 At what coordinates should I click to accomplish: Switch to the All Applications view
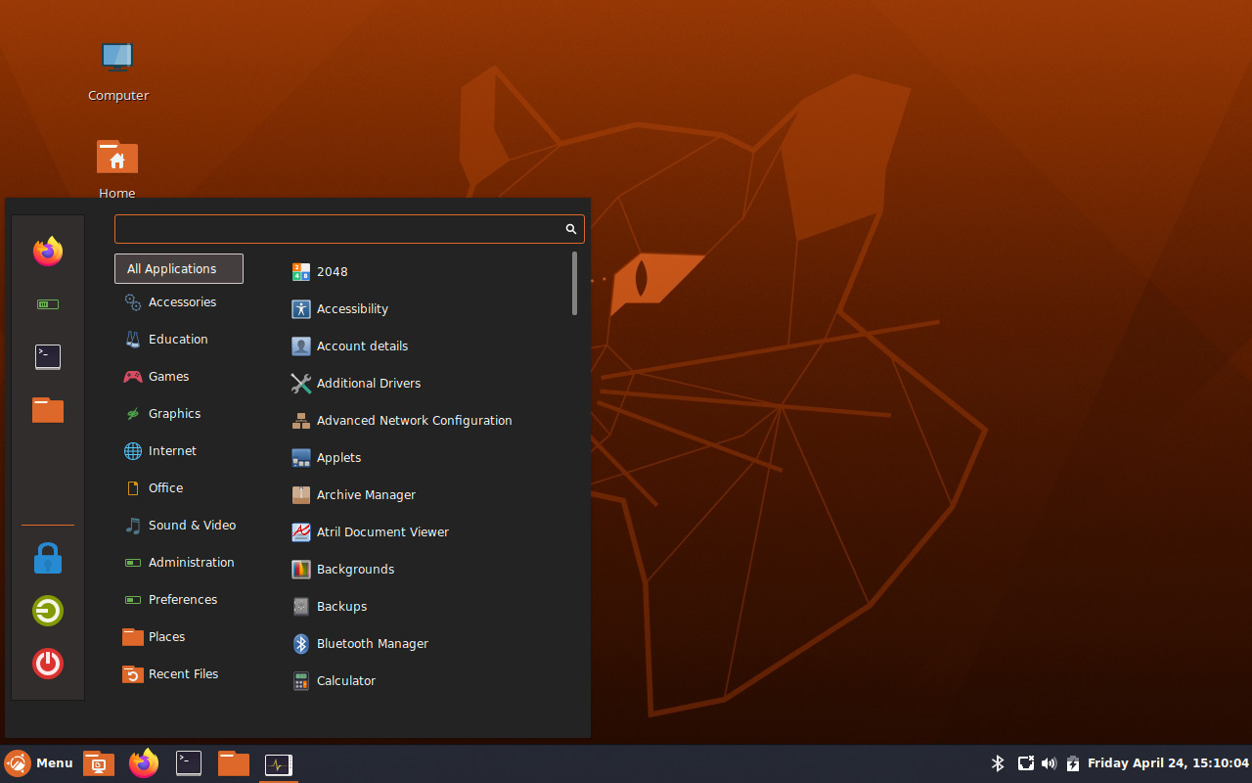178,268
